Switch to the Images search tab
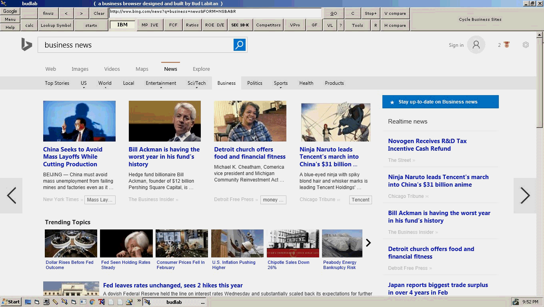 tap(80, 69)
